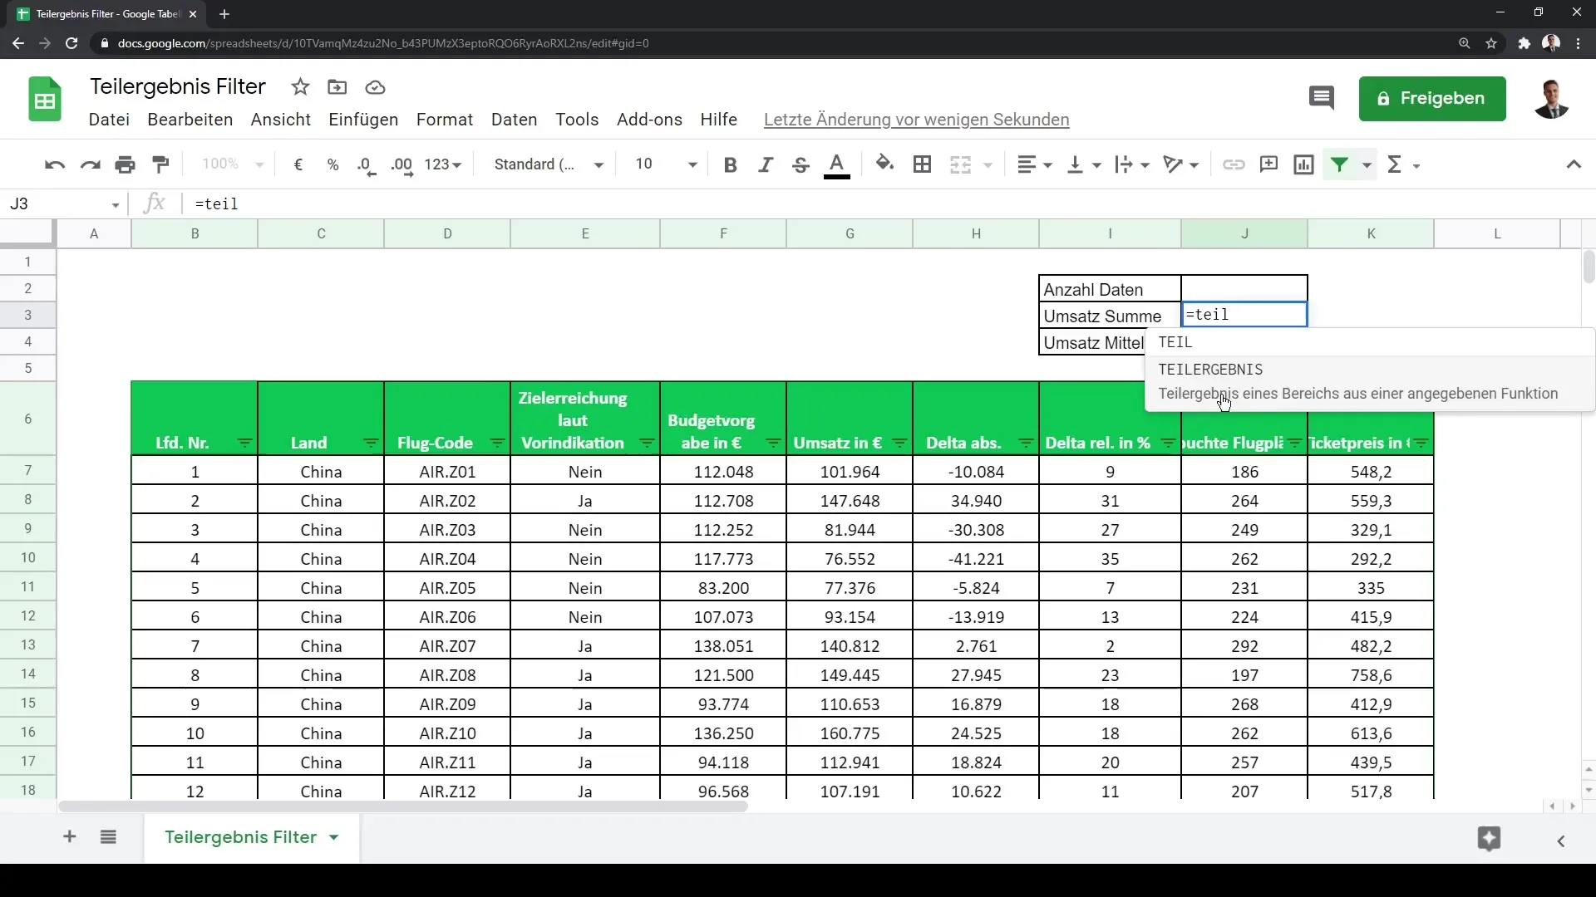
Task: Toggle filter on Flug-Code column header
Action: coord(495,443)
